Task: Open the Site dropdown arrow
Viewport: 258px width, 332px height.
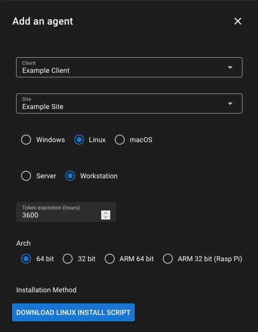Action: pyautogui.click(x=230, y=103)
